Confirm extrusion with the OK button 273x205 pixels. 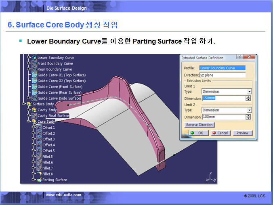click(x=197, y=133)
